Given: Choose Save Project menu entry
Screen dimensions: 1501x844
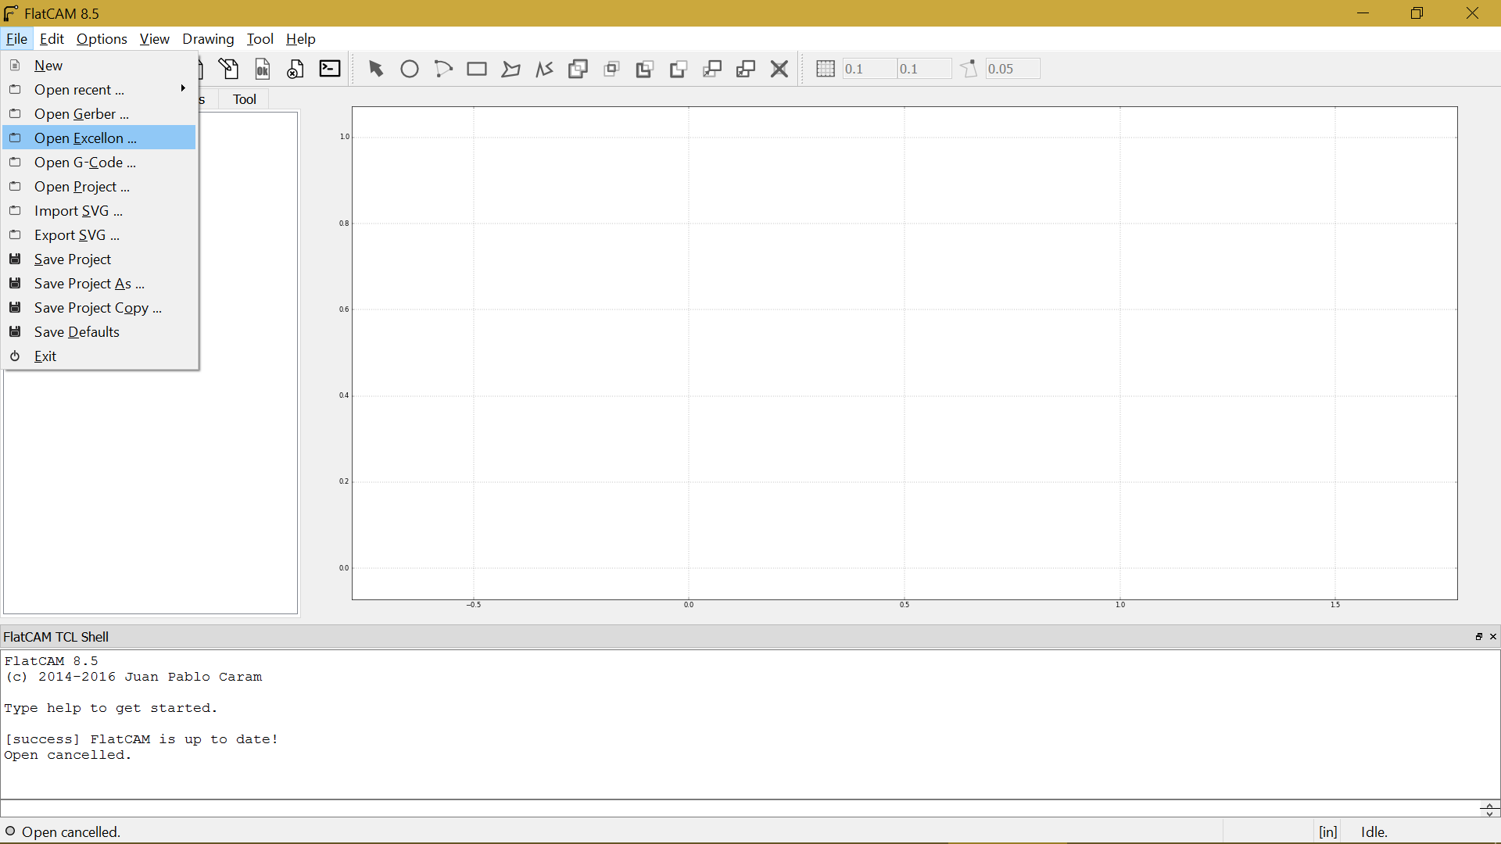Looking at the screenshot, I should coord(99,259).
